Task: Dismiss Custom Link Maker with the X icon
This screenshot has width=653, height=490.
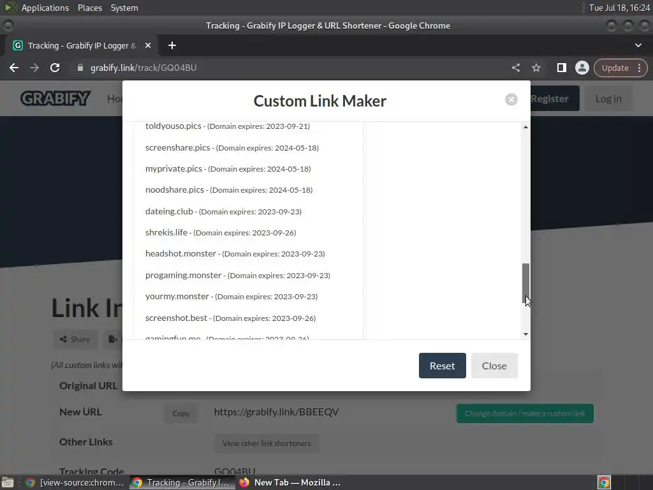Action: 511,100
